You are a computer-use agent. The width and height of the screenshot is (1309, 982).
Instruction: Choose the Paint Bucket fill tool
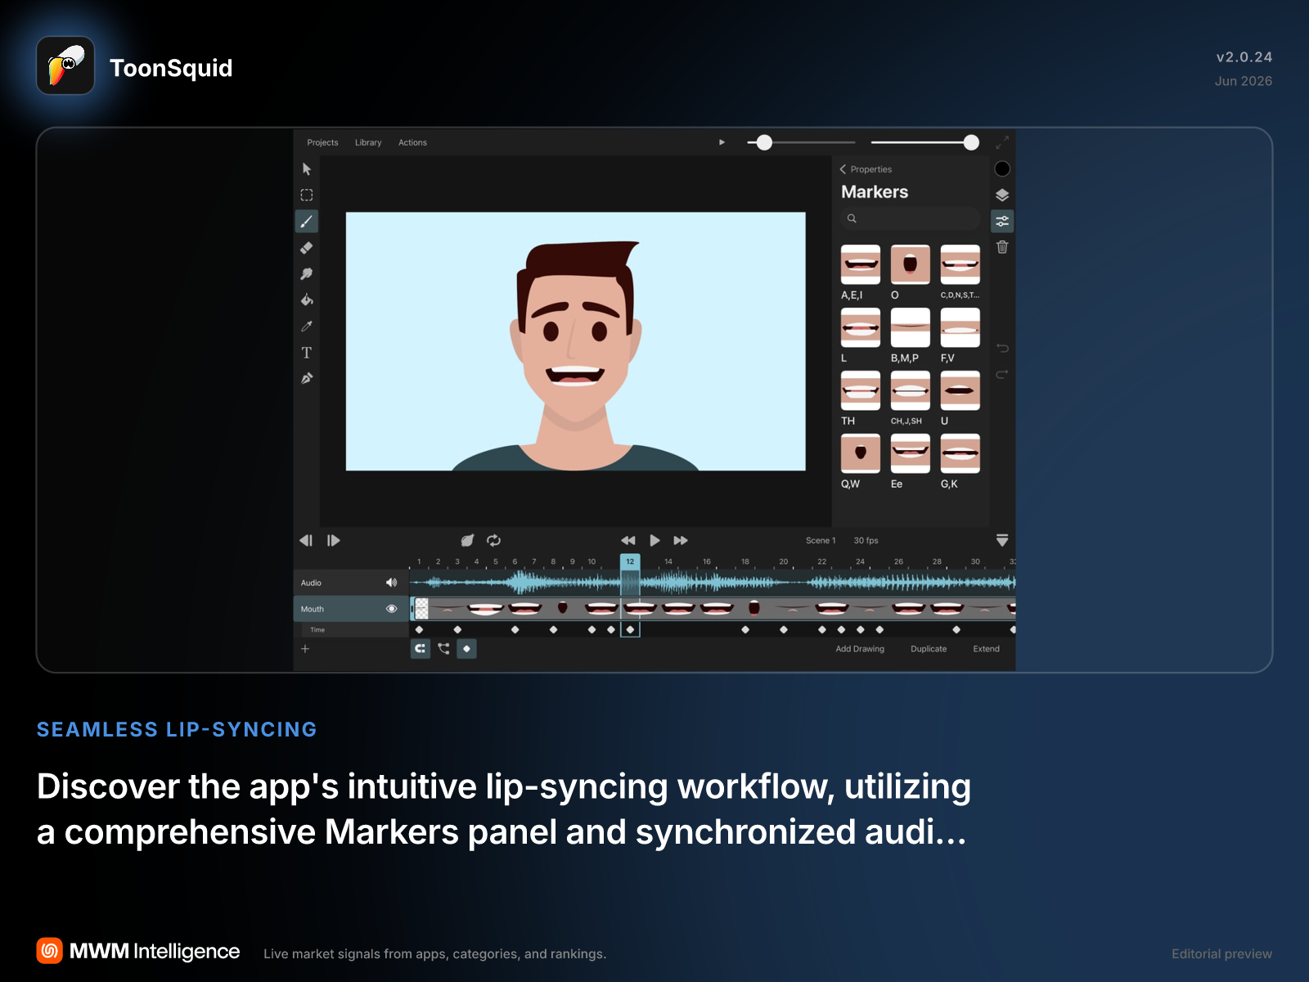point(307,300)
